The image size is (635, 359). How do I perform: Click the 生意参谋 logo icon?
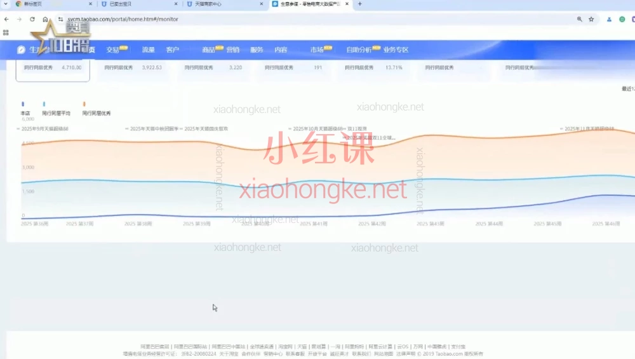pyautogui.click(x=21, y=50)
